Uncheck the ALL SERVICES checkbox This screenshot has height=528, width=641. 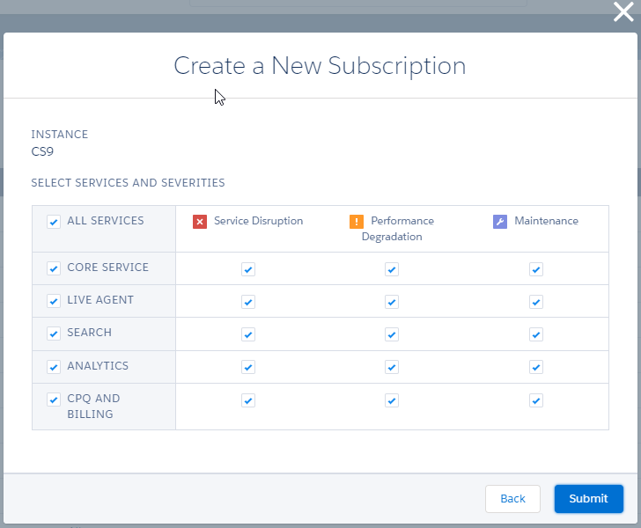pyautogui.click(x=54, y=222)
